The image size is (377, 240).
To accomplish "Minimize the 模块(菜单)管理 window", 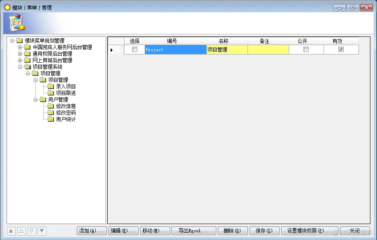I will (339, 8).
